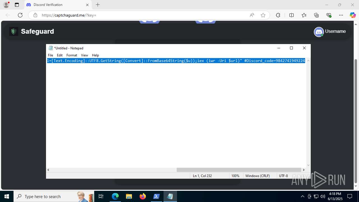Click the Discord avatar icon
This screenshot has height=202, width=359.
tap(319, 32)
